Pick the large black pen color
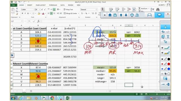Viewport: 181px width, 101px height. (x=169, y=59)
